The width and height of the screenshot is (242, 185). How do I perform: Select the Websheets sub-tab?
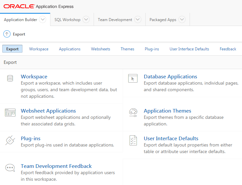tap(101, 49)
